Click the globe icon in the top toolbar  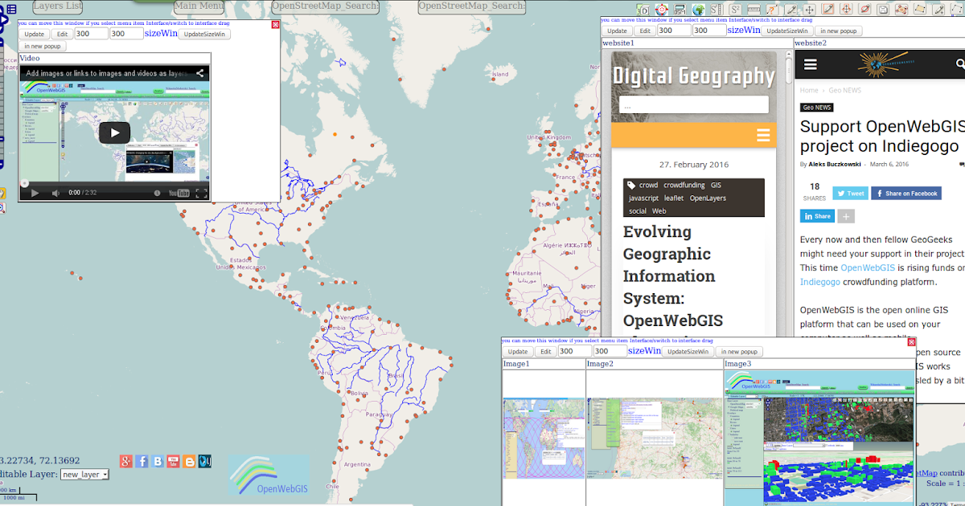coord(696,8)
